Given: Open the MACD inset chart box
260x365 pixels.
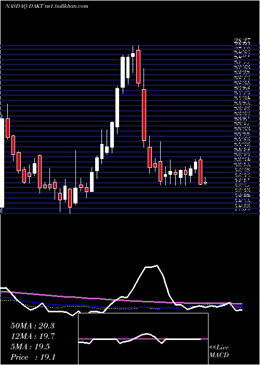Looking at the screenshot, I should 143,339.
